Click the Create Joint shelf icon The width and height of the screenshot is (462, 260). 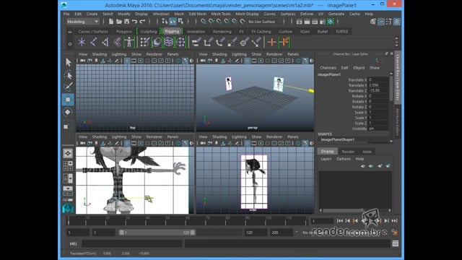click(x=93, y=42)
